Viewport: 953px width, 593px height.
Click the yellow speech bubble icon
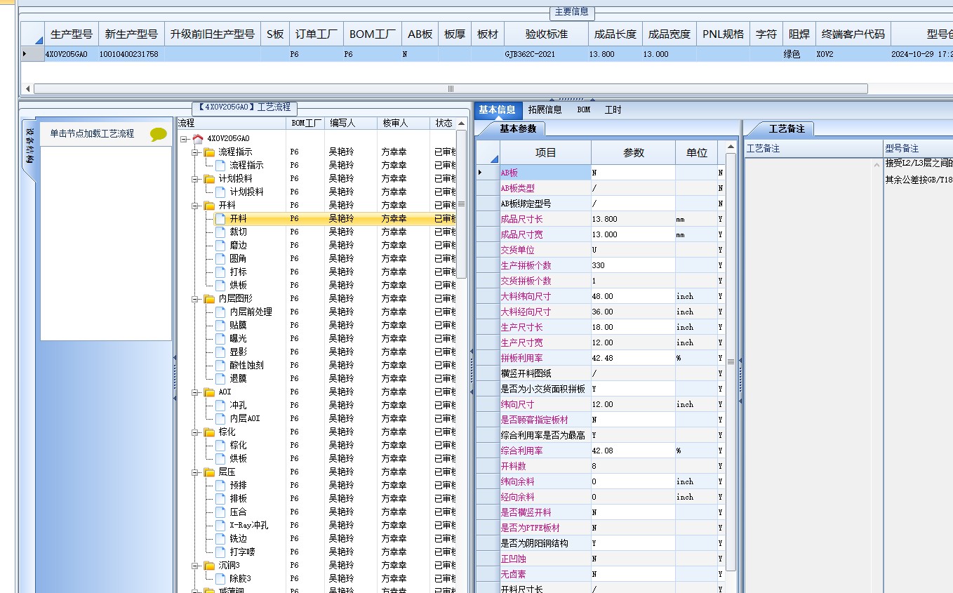[x=159, y=135]
